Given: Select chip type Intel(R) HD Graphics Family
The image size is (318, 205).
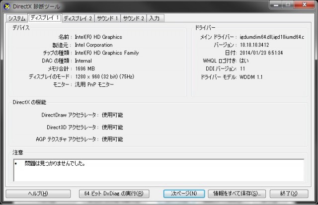Looking at the screenshot, I should coord(107,53).
